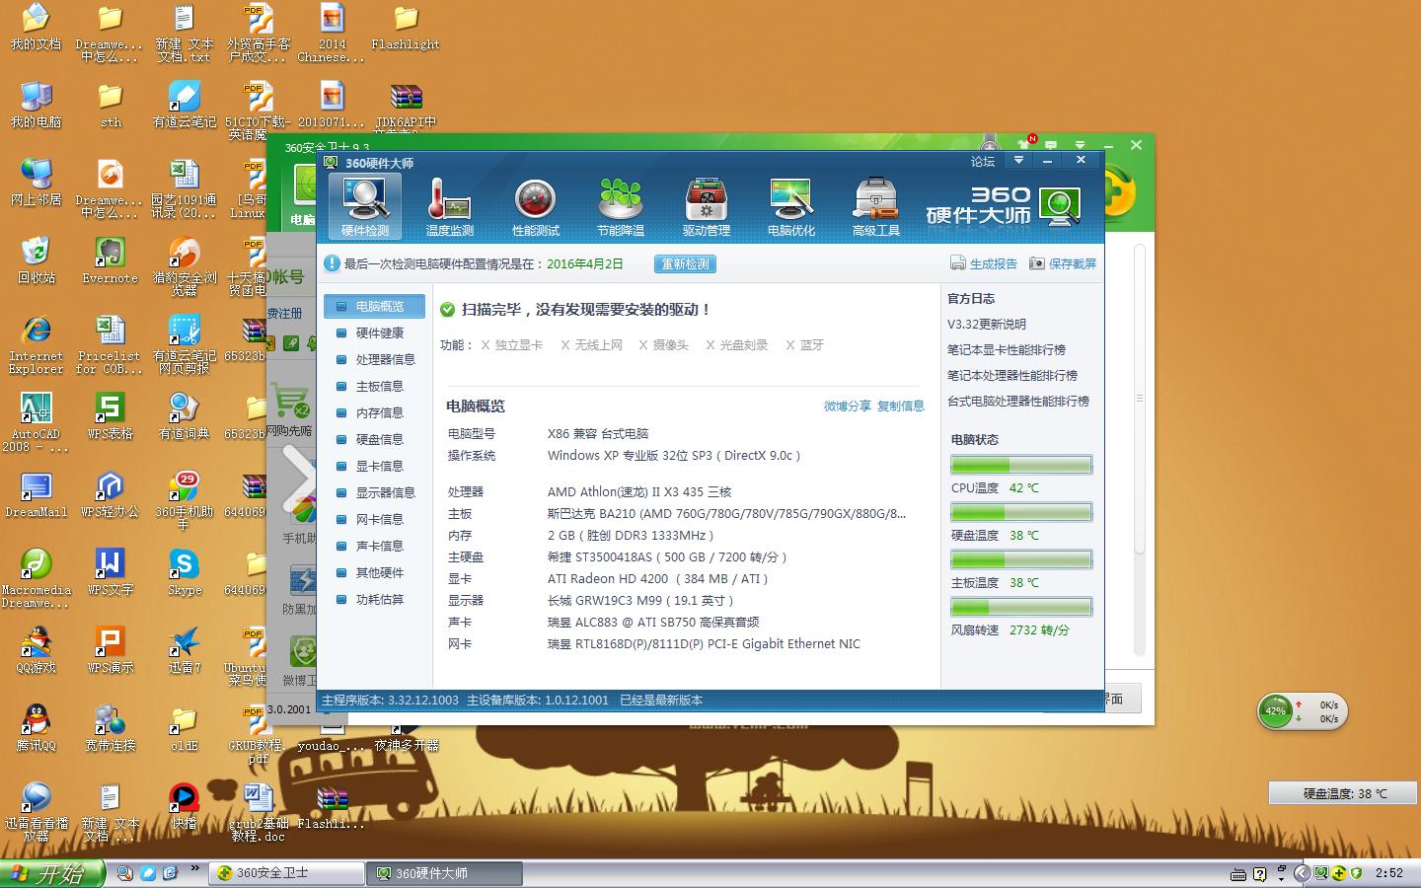Image resolution: width=1421 pixels, height=888 pixels.
Task: Click the 保存截屏 camera icon
Action: (1036, 263)
